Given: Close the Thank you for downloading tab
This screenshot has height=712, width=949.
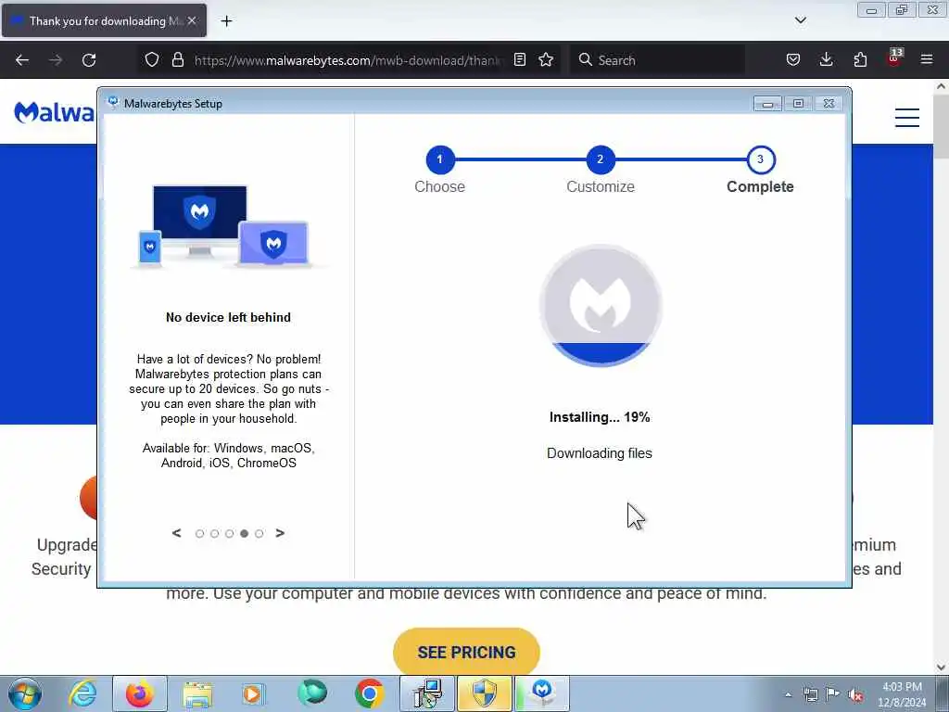Looking at the screenshot, I should pyautogui.click(x=192, y=20).
